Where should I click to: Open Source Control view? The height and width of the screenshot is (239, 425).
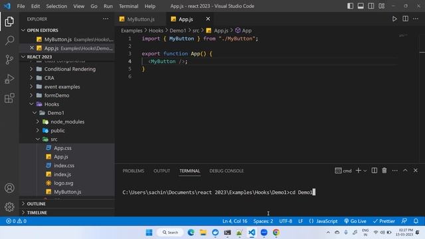[9, 60]
